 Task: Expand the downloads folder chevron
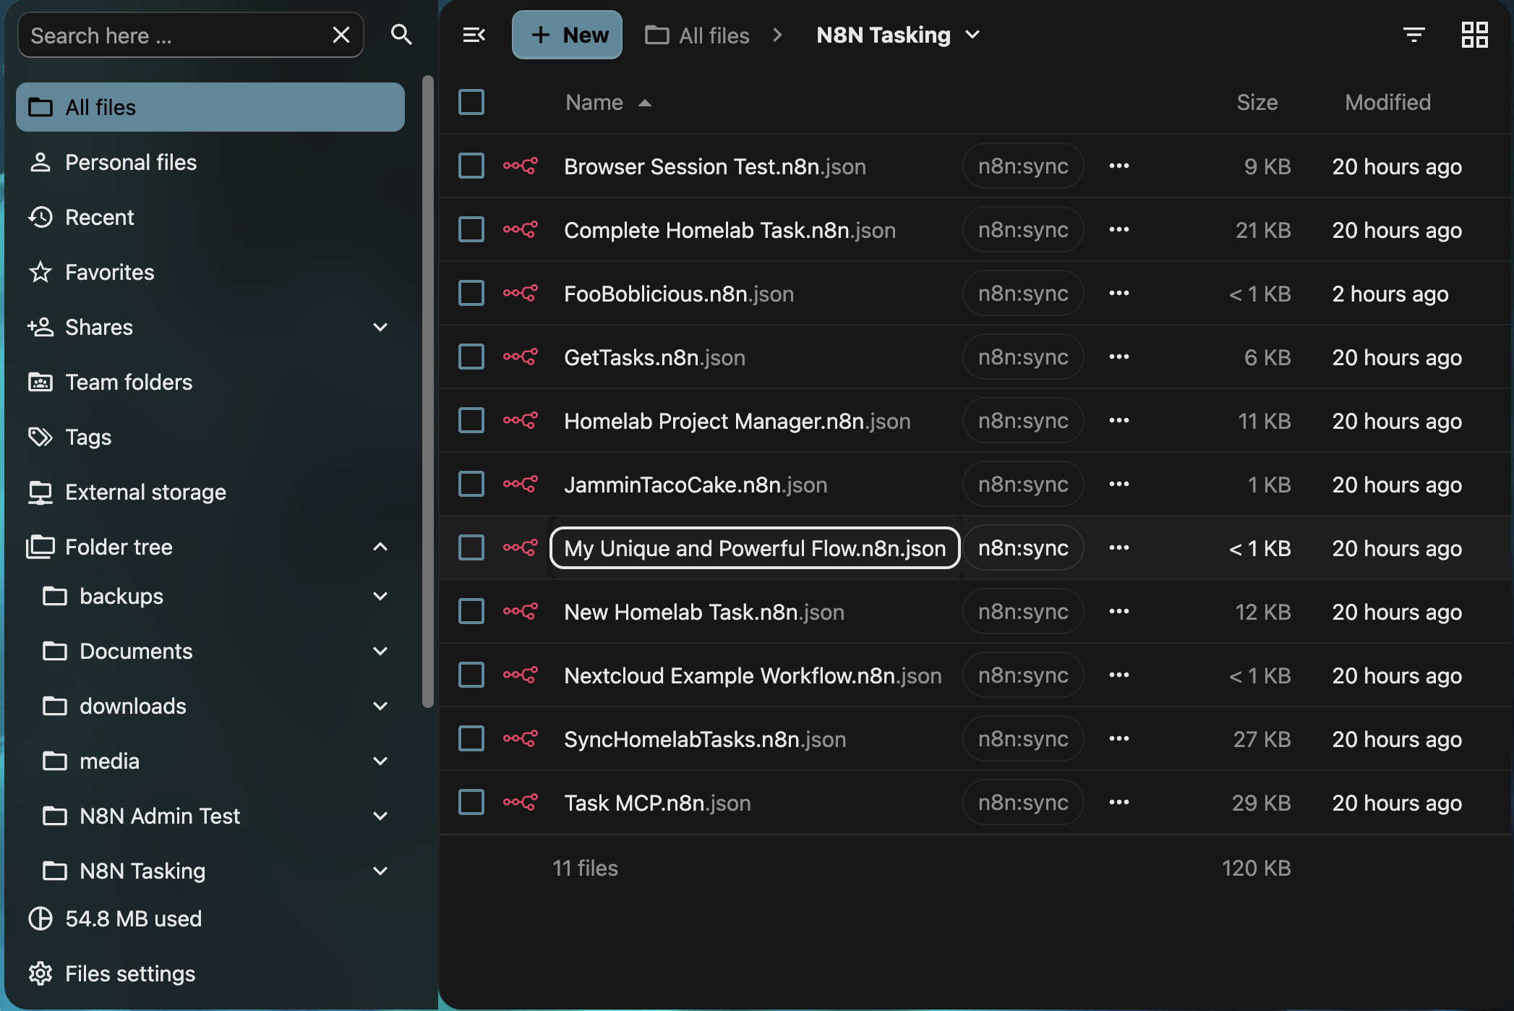(380, 706)
